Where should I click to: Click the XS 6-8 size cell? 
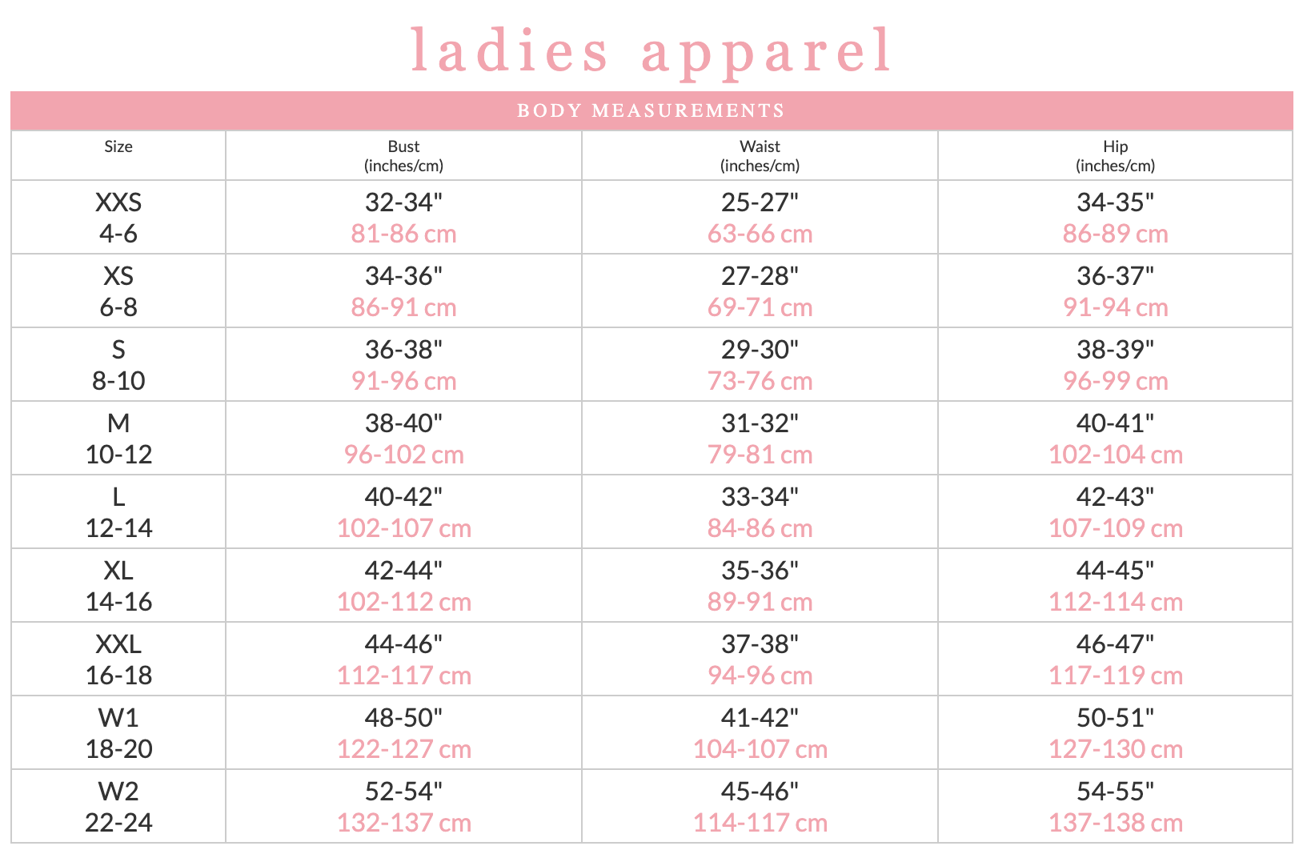(118, 291)
